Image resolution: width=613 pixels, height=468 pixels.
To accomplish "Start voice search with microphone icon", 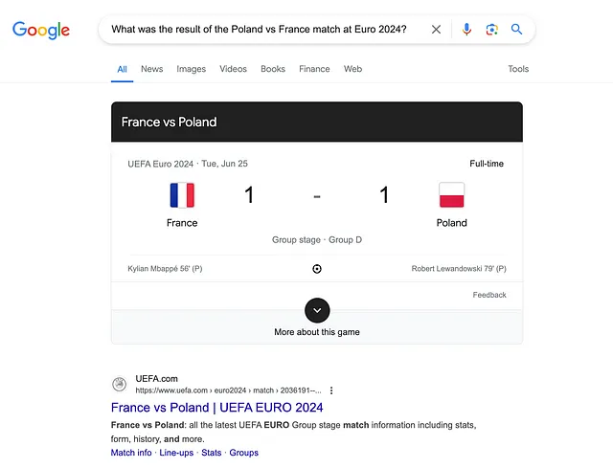I will [x=466, y=30].
